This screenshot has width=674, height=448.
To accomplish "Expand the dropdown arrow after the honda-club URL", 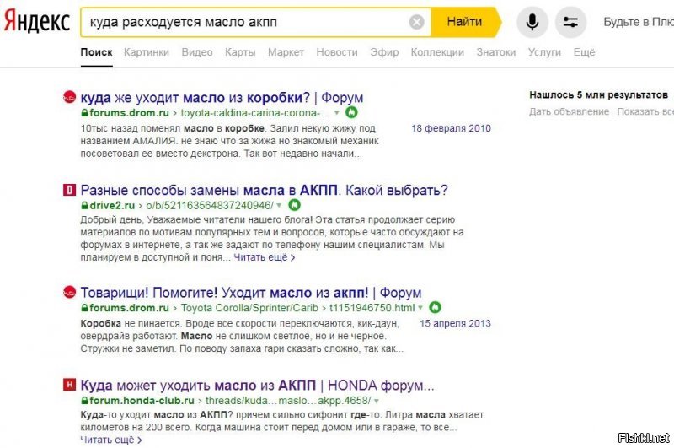I will [x=377, y=401].
